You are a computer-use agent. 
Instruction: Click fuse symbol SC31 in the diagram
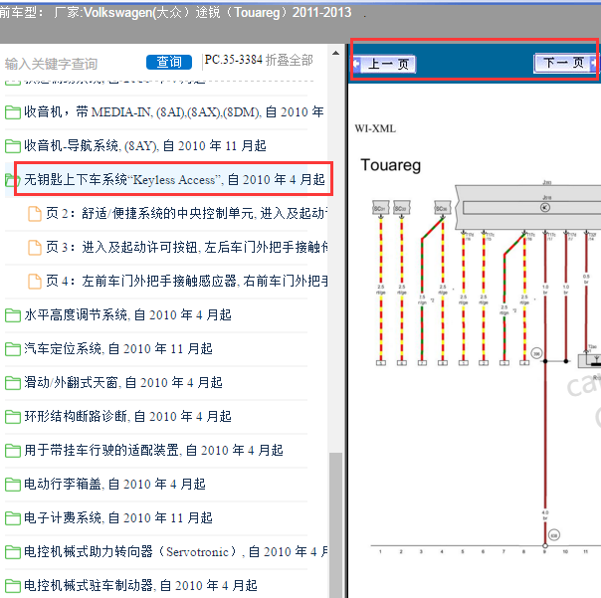(x=381, y=208)
